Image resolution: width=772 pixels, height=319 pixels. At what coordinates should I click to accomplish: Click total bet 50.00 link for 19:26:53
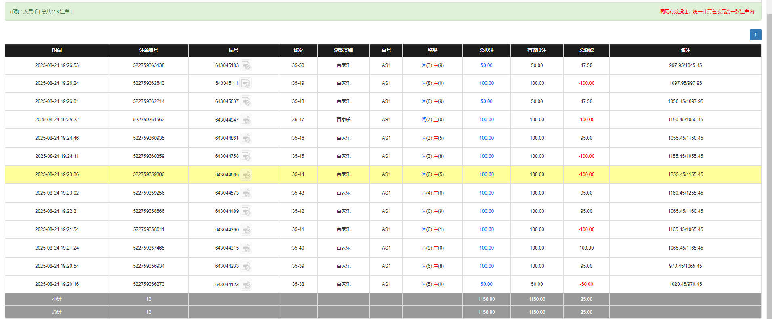pyautogui.click(x=486, y=65)
